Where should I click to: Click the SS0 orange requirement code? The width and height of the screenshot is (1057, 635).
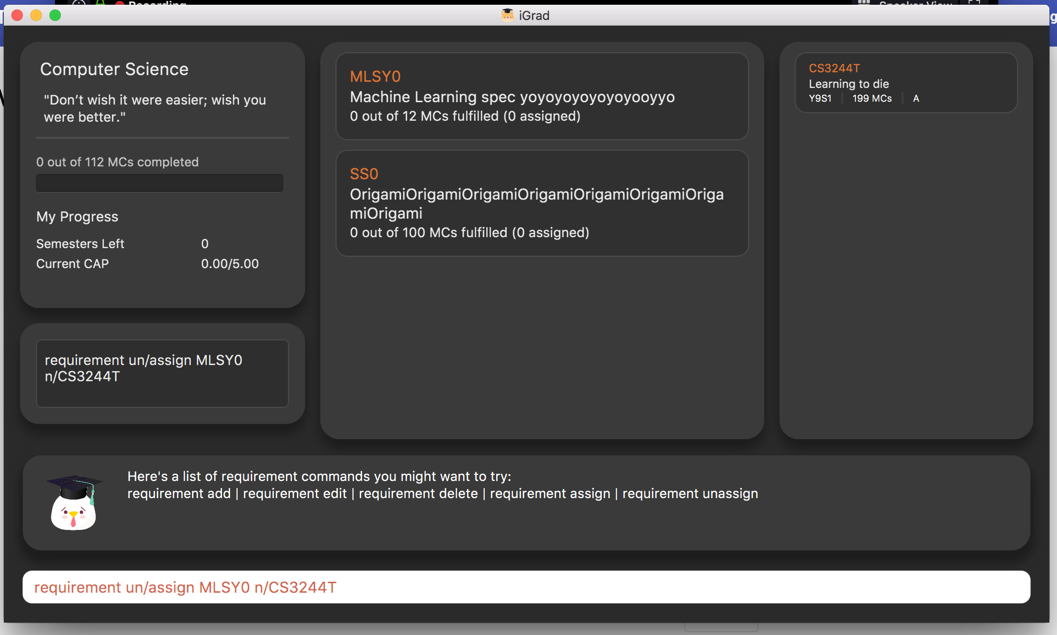tap(364, 174)
